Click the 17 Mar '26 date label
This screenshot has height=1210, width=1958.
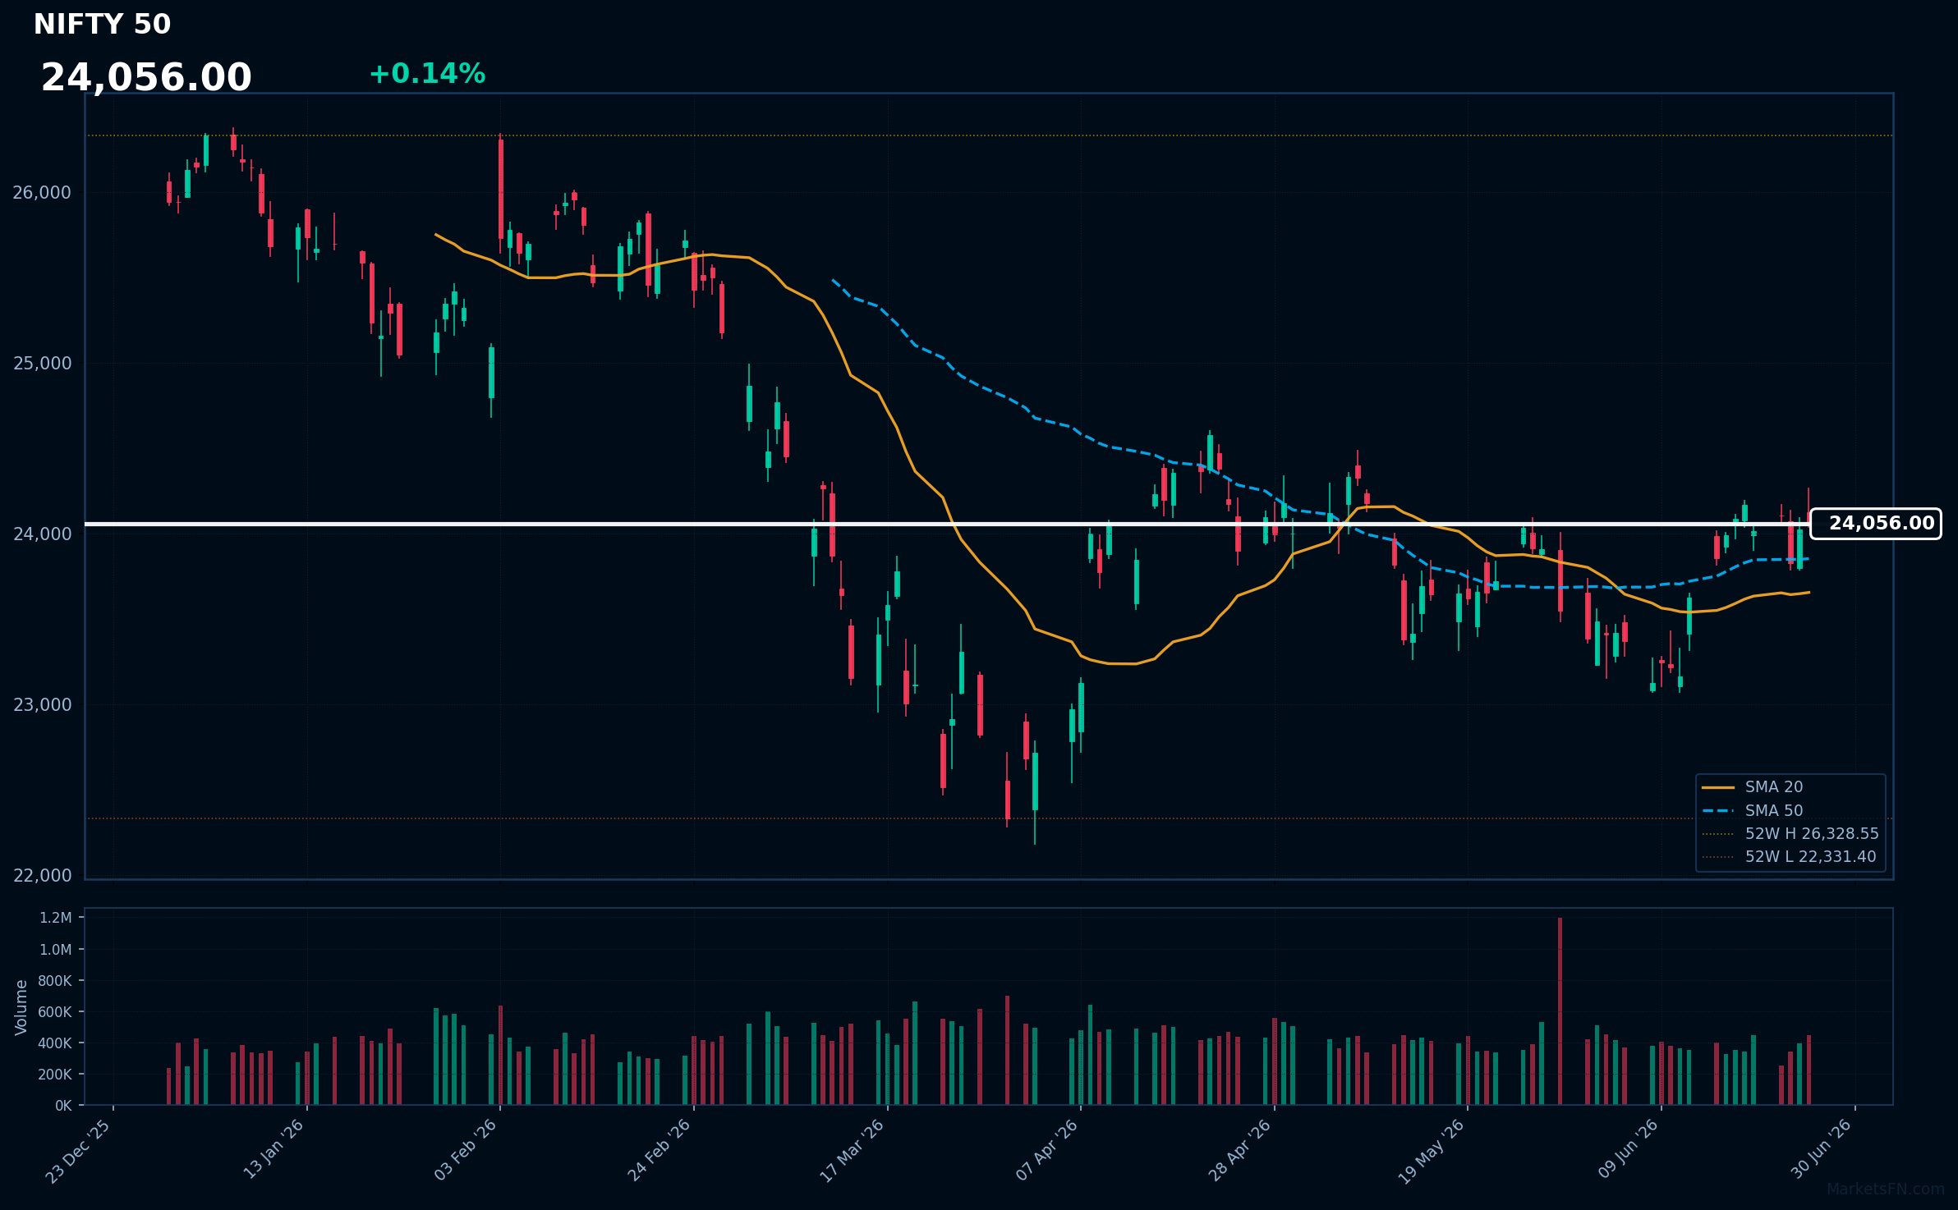[853, 1151]
